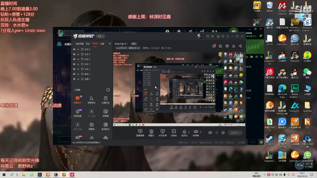The width and height of the screenshot is (317, 178).
Task: Open the WeGame desktop shortcut
Action: click(295, 57)
